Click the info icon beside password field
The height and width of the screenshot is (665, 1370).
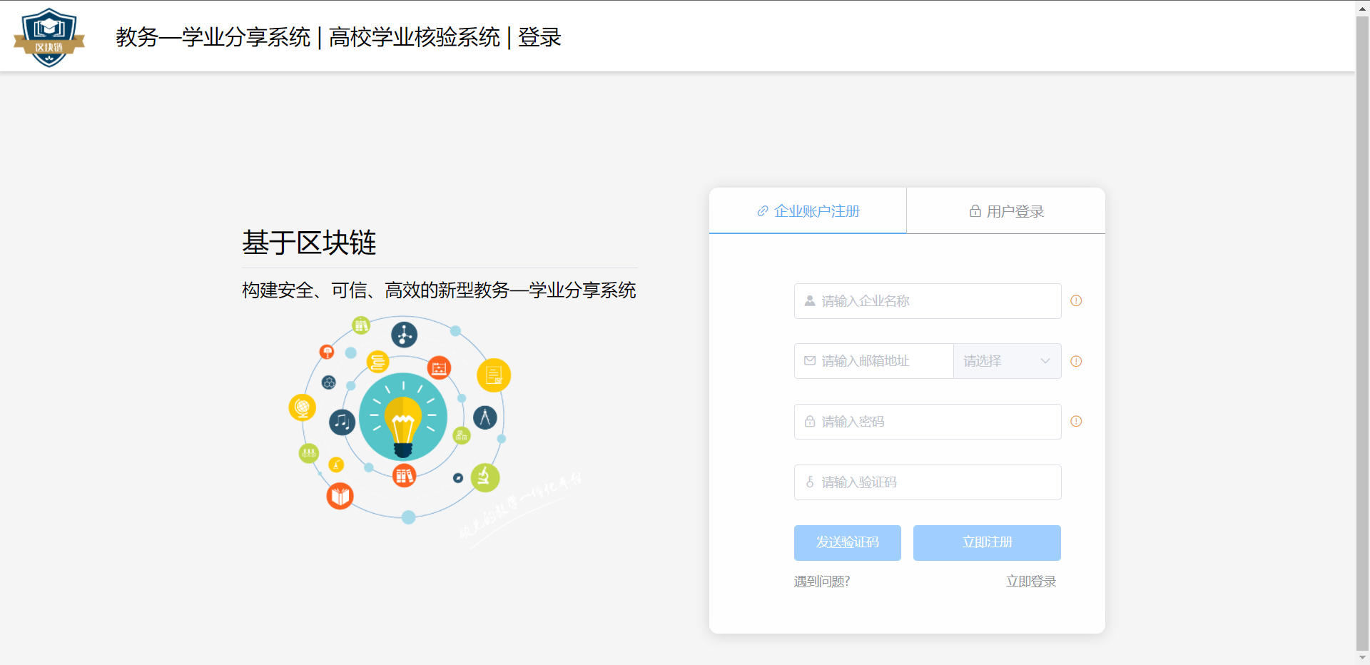point(1076,422)
